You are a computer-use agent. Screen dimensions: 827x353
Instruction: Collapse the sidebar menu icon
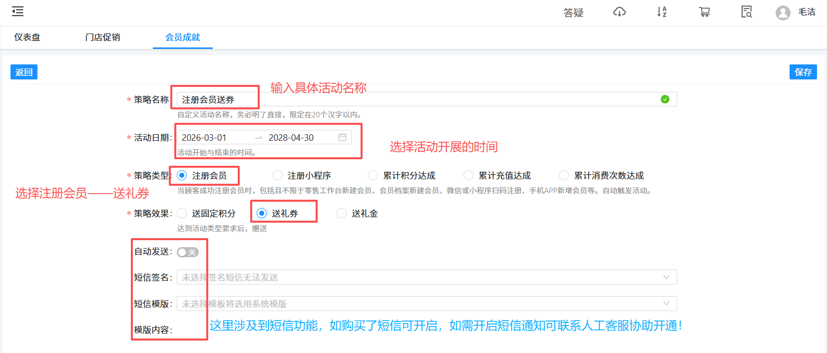click(x=17, y=11)
